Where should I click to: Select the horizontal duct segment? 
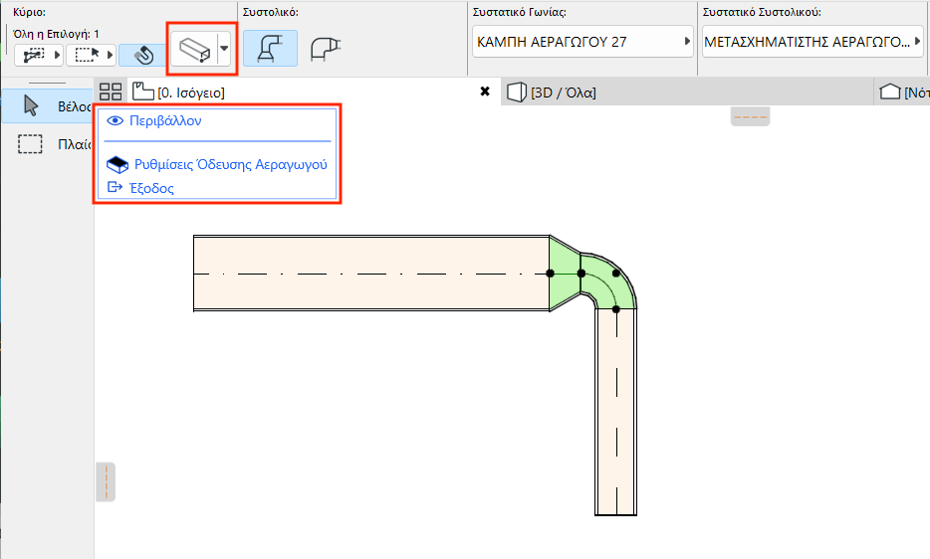coord(371,274)
